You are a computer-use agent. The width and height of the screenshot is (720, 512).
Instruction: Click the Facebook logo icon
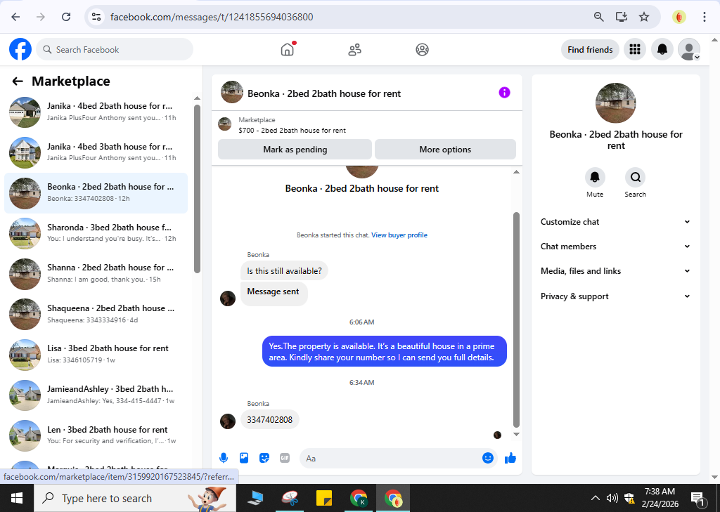point(20,50)
